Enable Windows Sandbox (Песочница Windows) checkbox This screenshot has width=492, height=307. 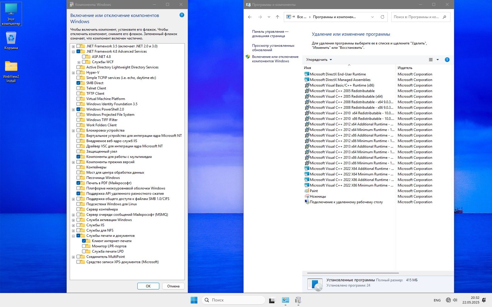click(78, 178)
